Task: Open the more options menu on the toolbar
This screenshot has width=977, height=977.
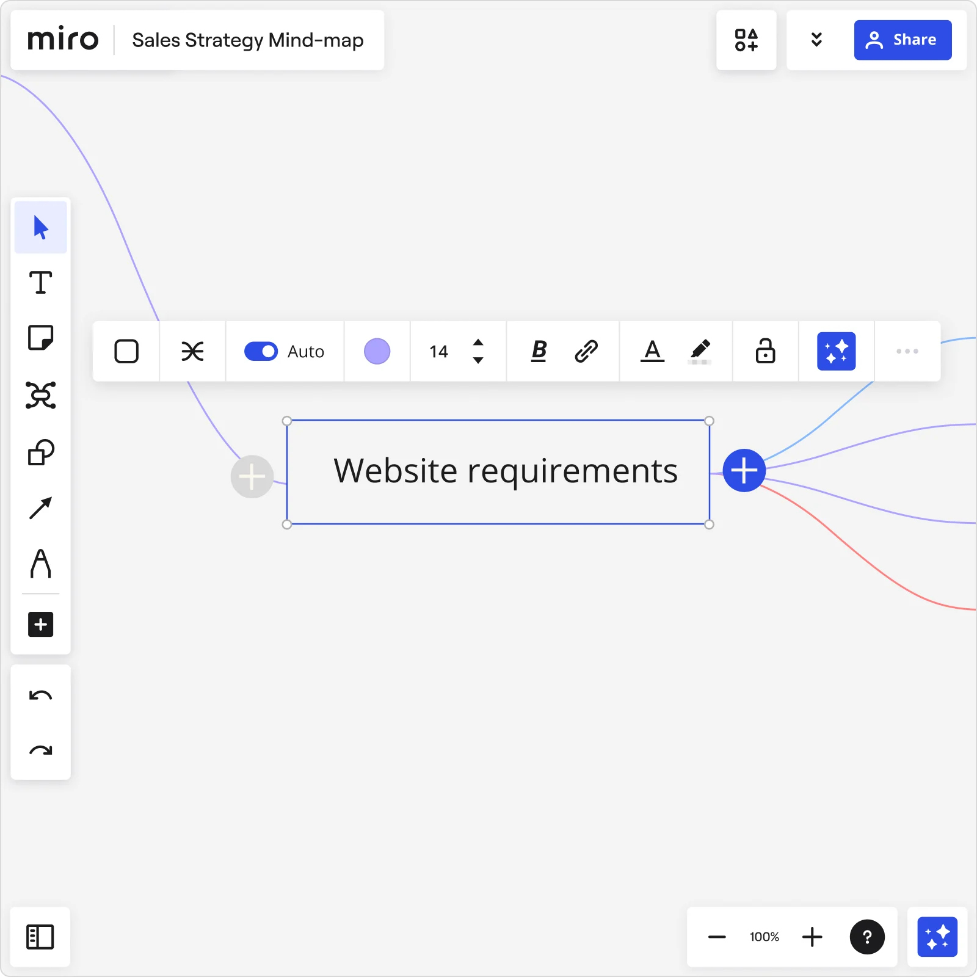Action: [907, 351]
